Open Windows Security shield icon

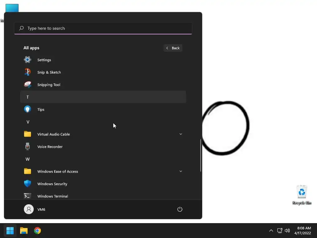pos(28,183)
